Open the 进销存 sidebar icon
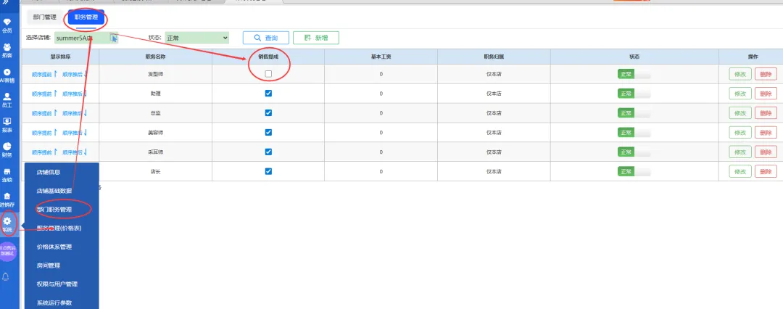This screenshot has height=309, width=783. (7, 199)
